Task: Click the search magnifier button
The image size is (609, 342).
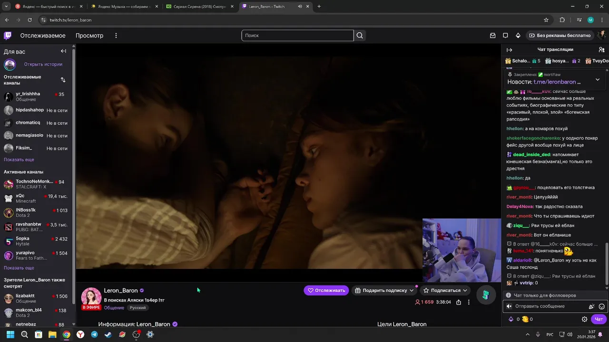Action: [x=360, y=36]
